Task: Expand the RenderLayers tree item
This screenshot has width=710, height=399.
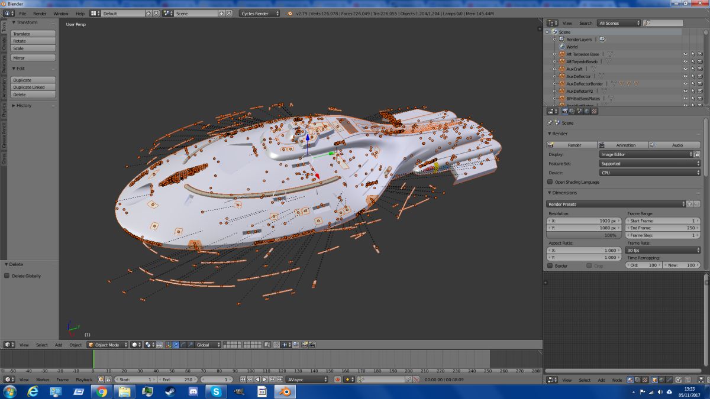Action: tap(554, 40)
